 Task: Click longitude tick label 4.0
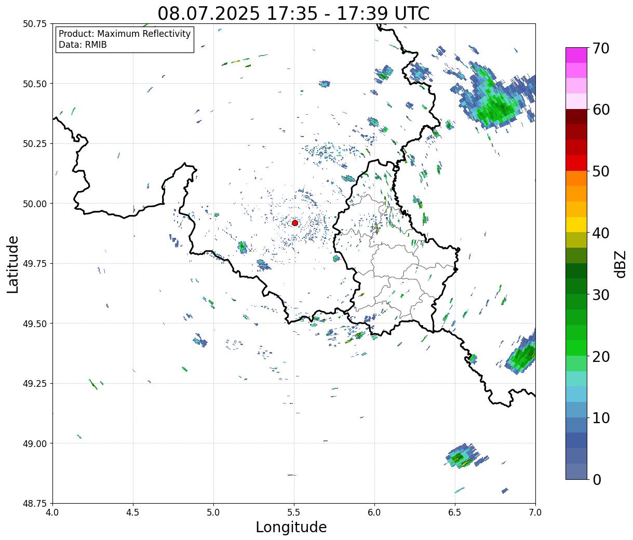(x=52, y=512)
